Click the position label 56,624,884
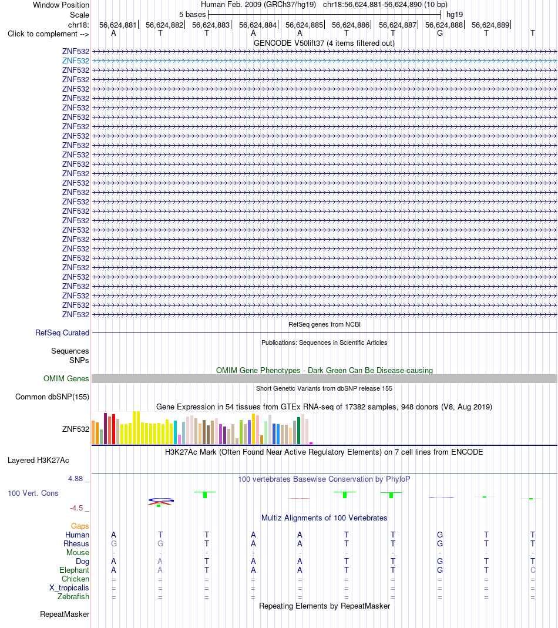 258,25
